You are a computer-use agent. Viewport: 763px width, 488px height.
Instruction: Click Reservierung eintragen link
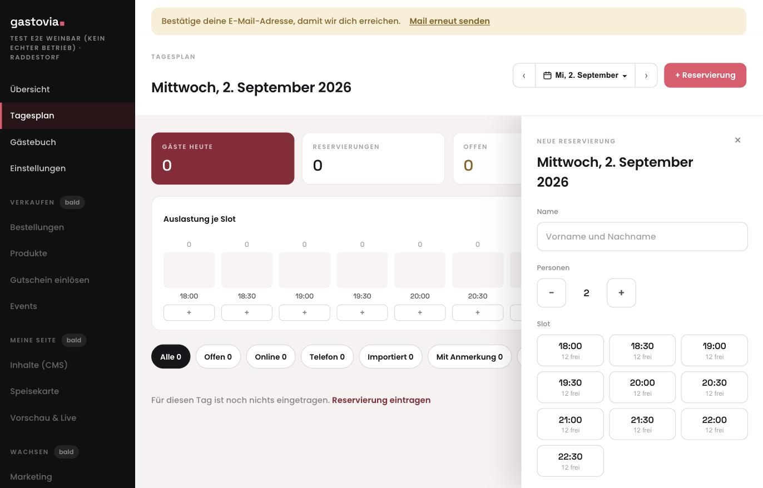381,400
